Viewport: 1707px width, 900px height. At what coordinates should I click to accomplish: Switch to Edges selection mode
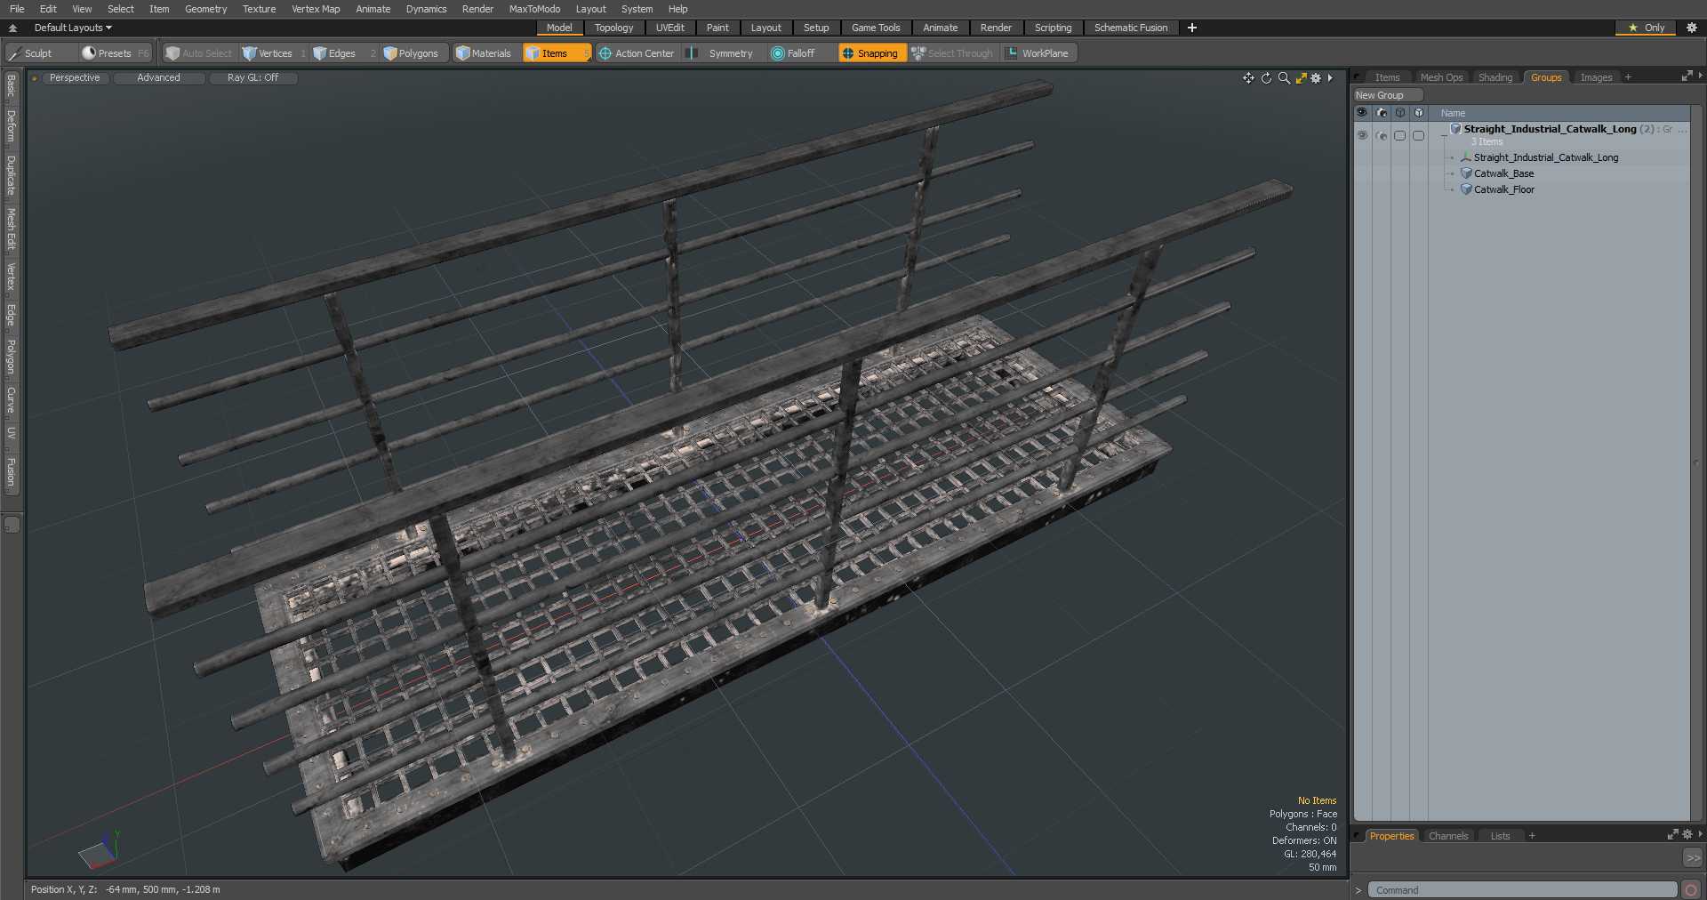pos(342,53)
